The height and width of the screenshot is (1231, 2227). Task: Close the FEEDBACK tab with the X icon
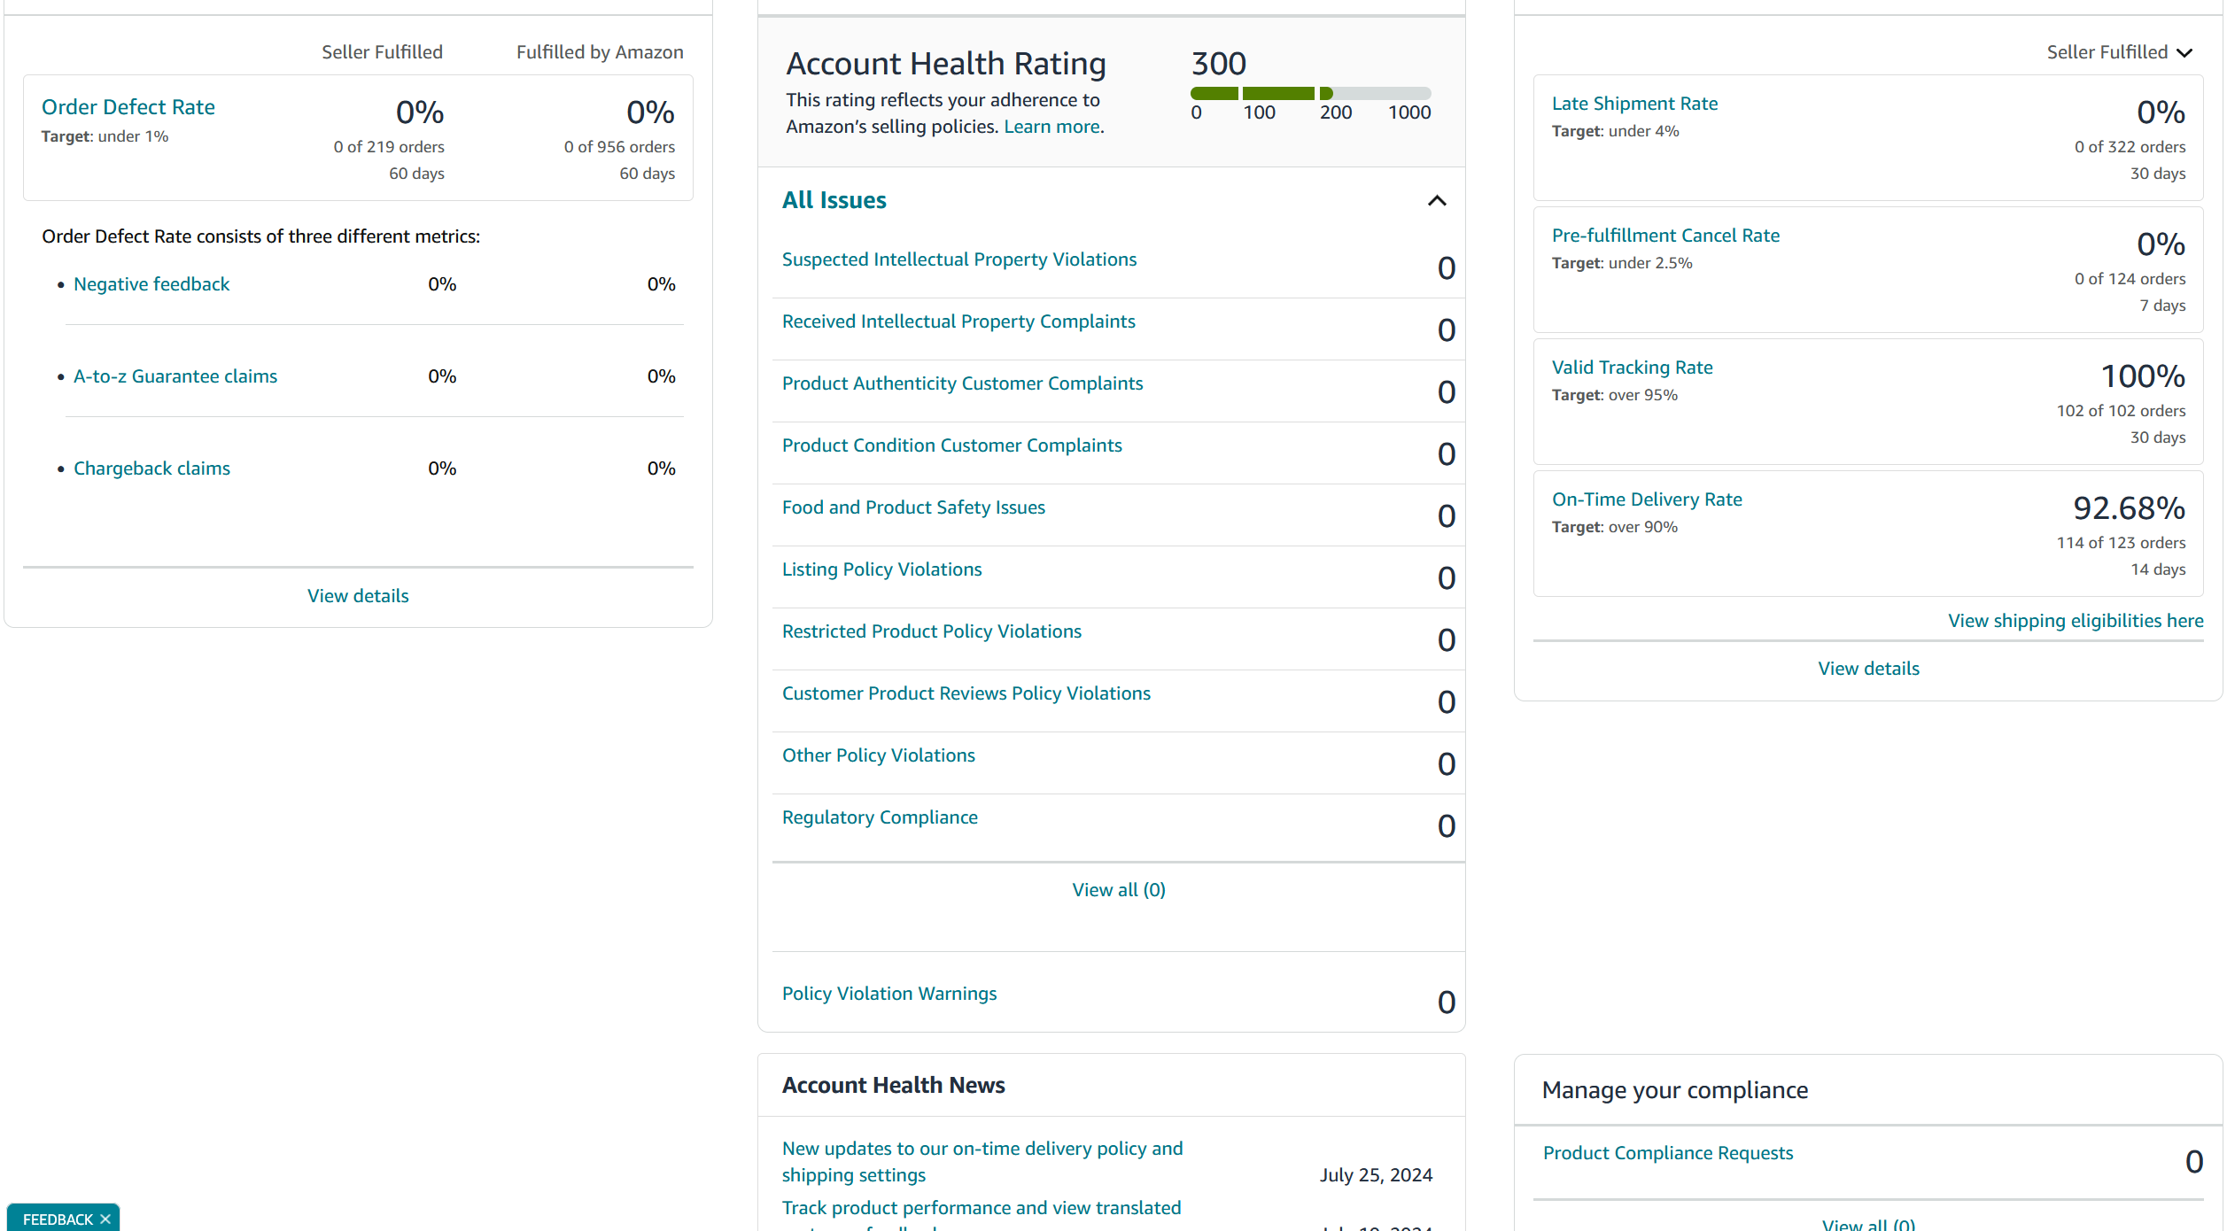(105, 1219)
